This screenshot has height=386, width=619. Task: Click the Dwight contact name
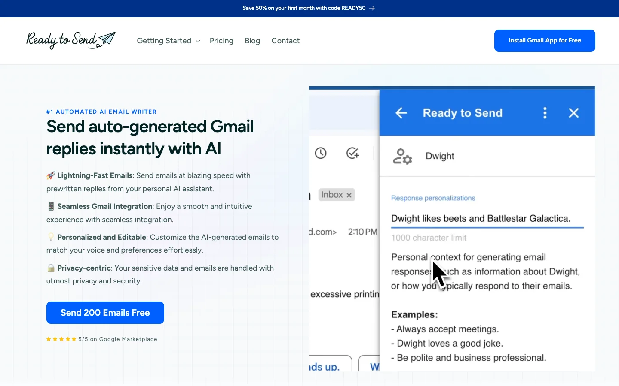click(440, 156)
